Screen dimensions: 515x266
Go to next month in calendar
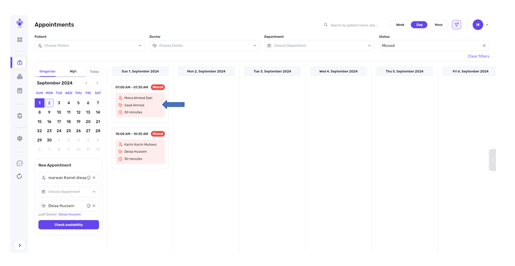(97, 83)
